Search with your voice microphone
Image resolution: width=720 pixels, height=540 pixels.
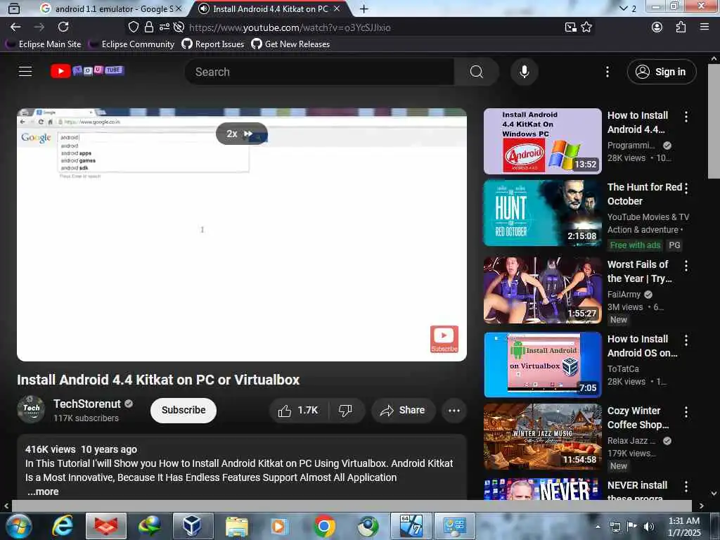tap(524, 72)
